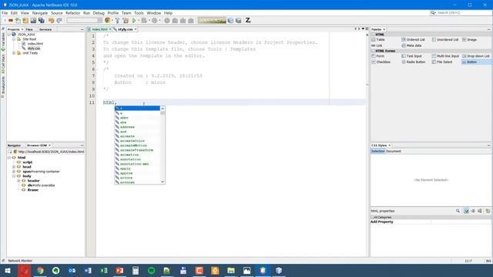Collapse the HTML Forms palette category
Screen dimensions: 493x277
[373, 51]
